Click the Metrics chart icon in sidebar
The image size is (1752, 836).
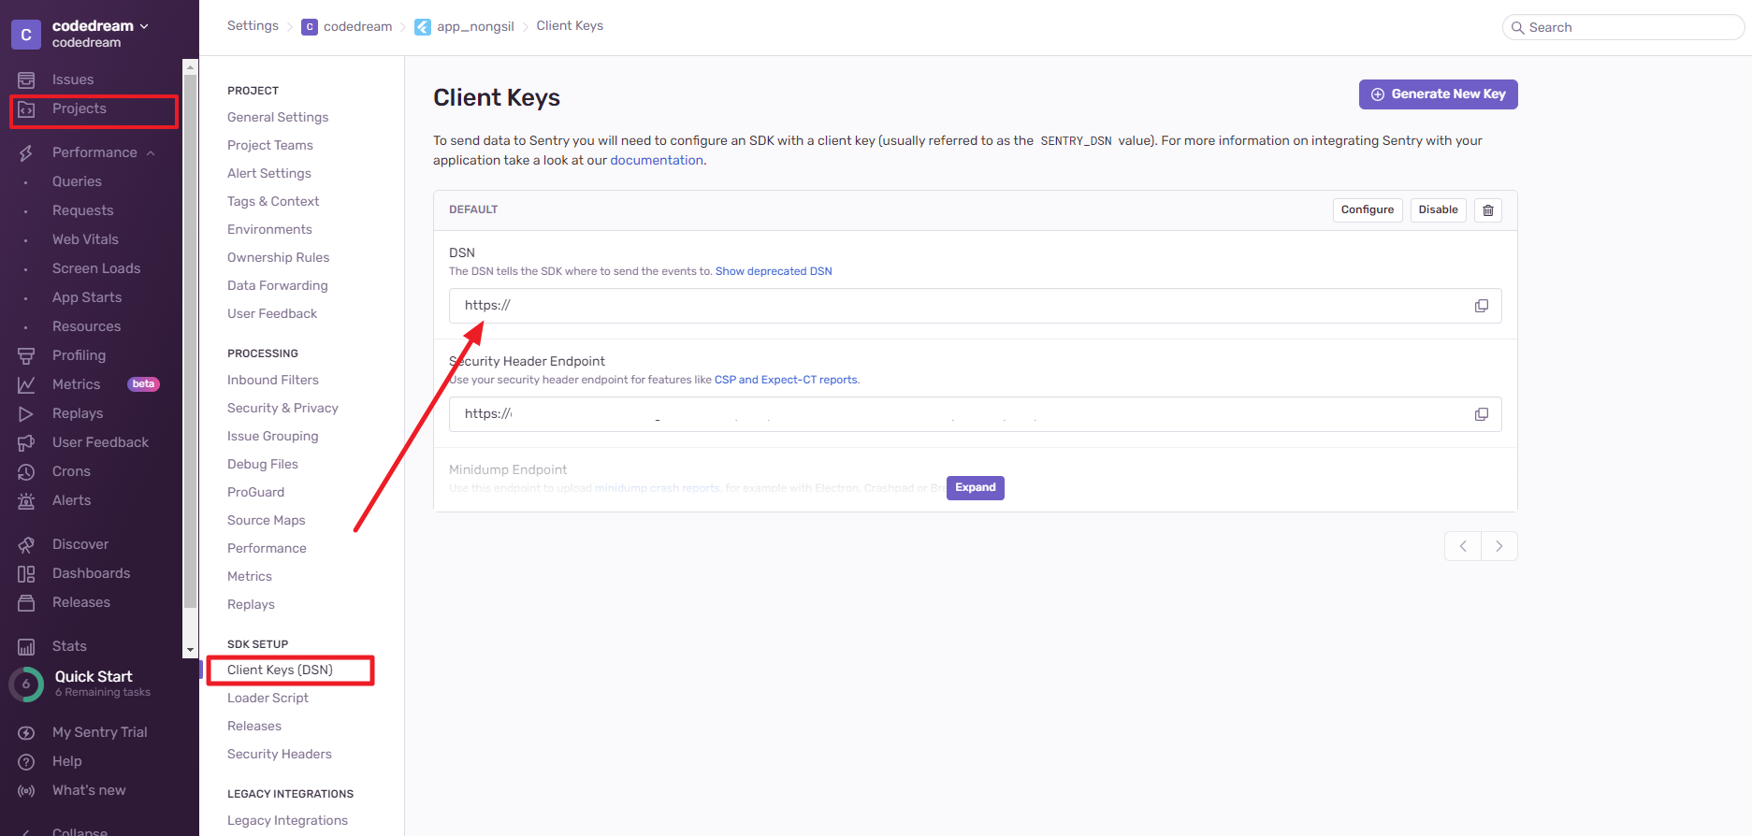pyautogui.click(x=26, y=384)
